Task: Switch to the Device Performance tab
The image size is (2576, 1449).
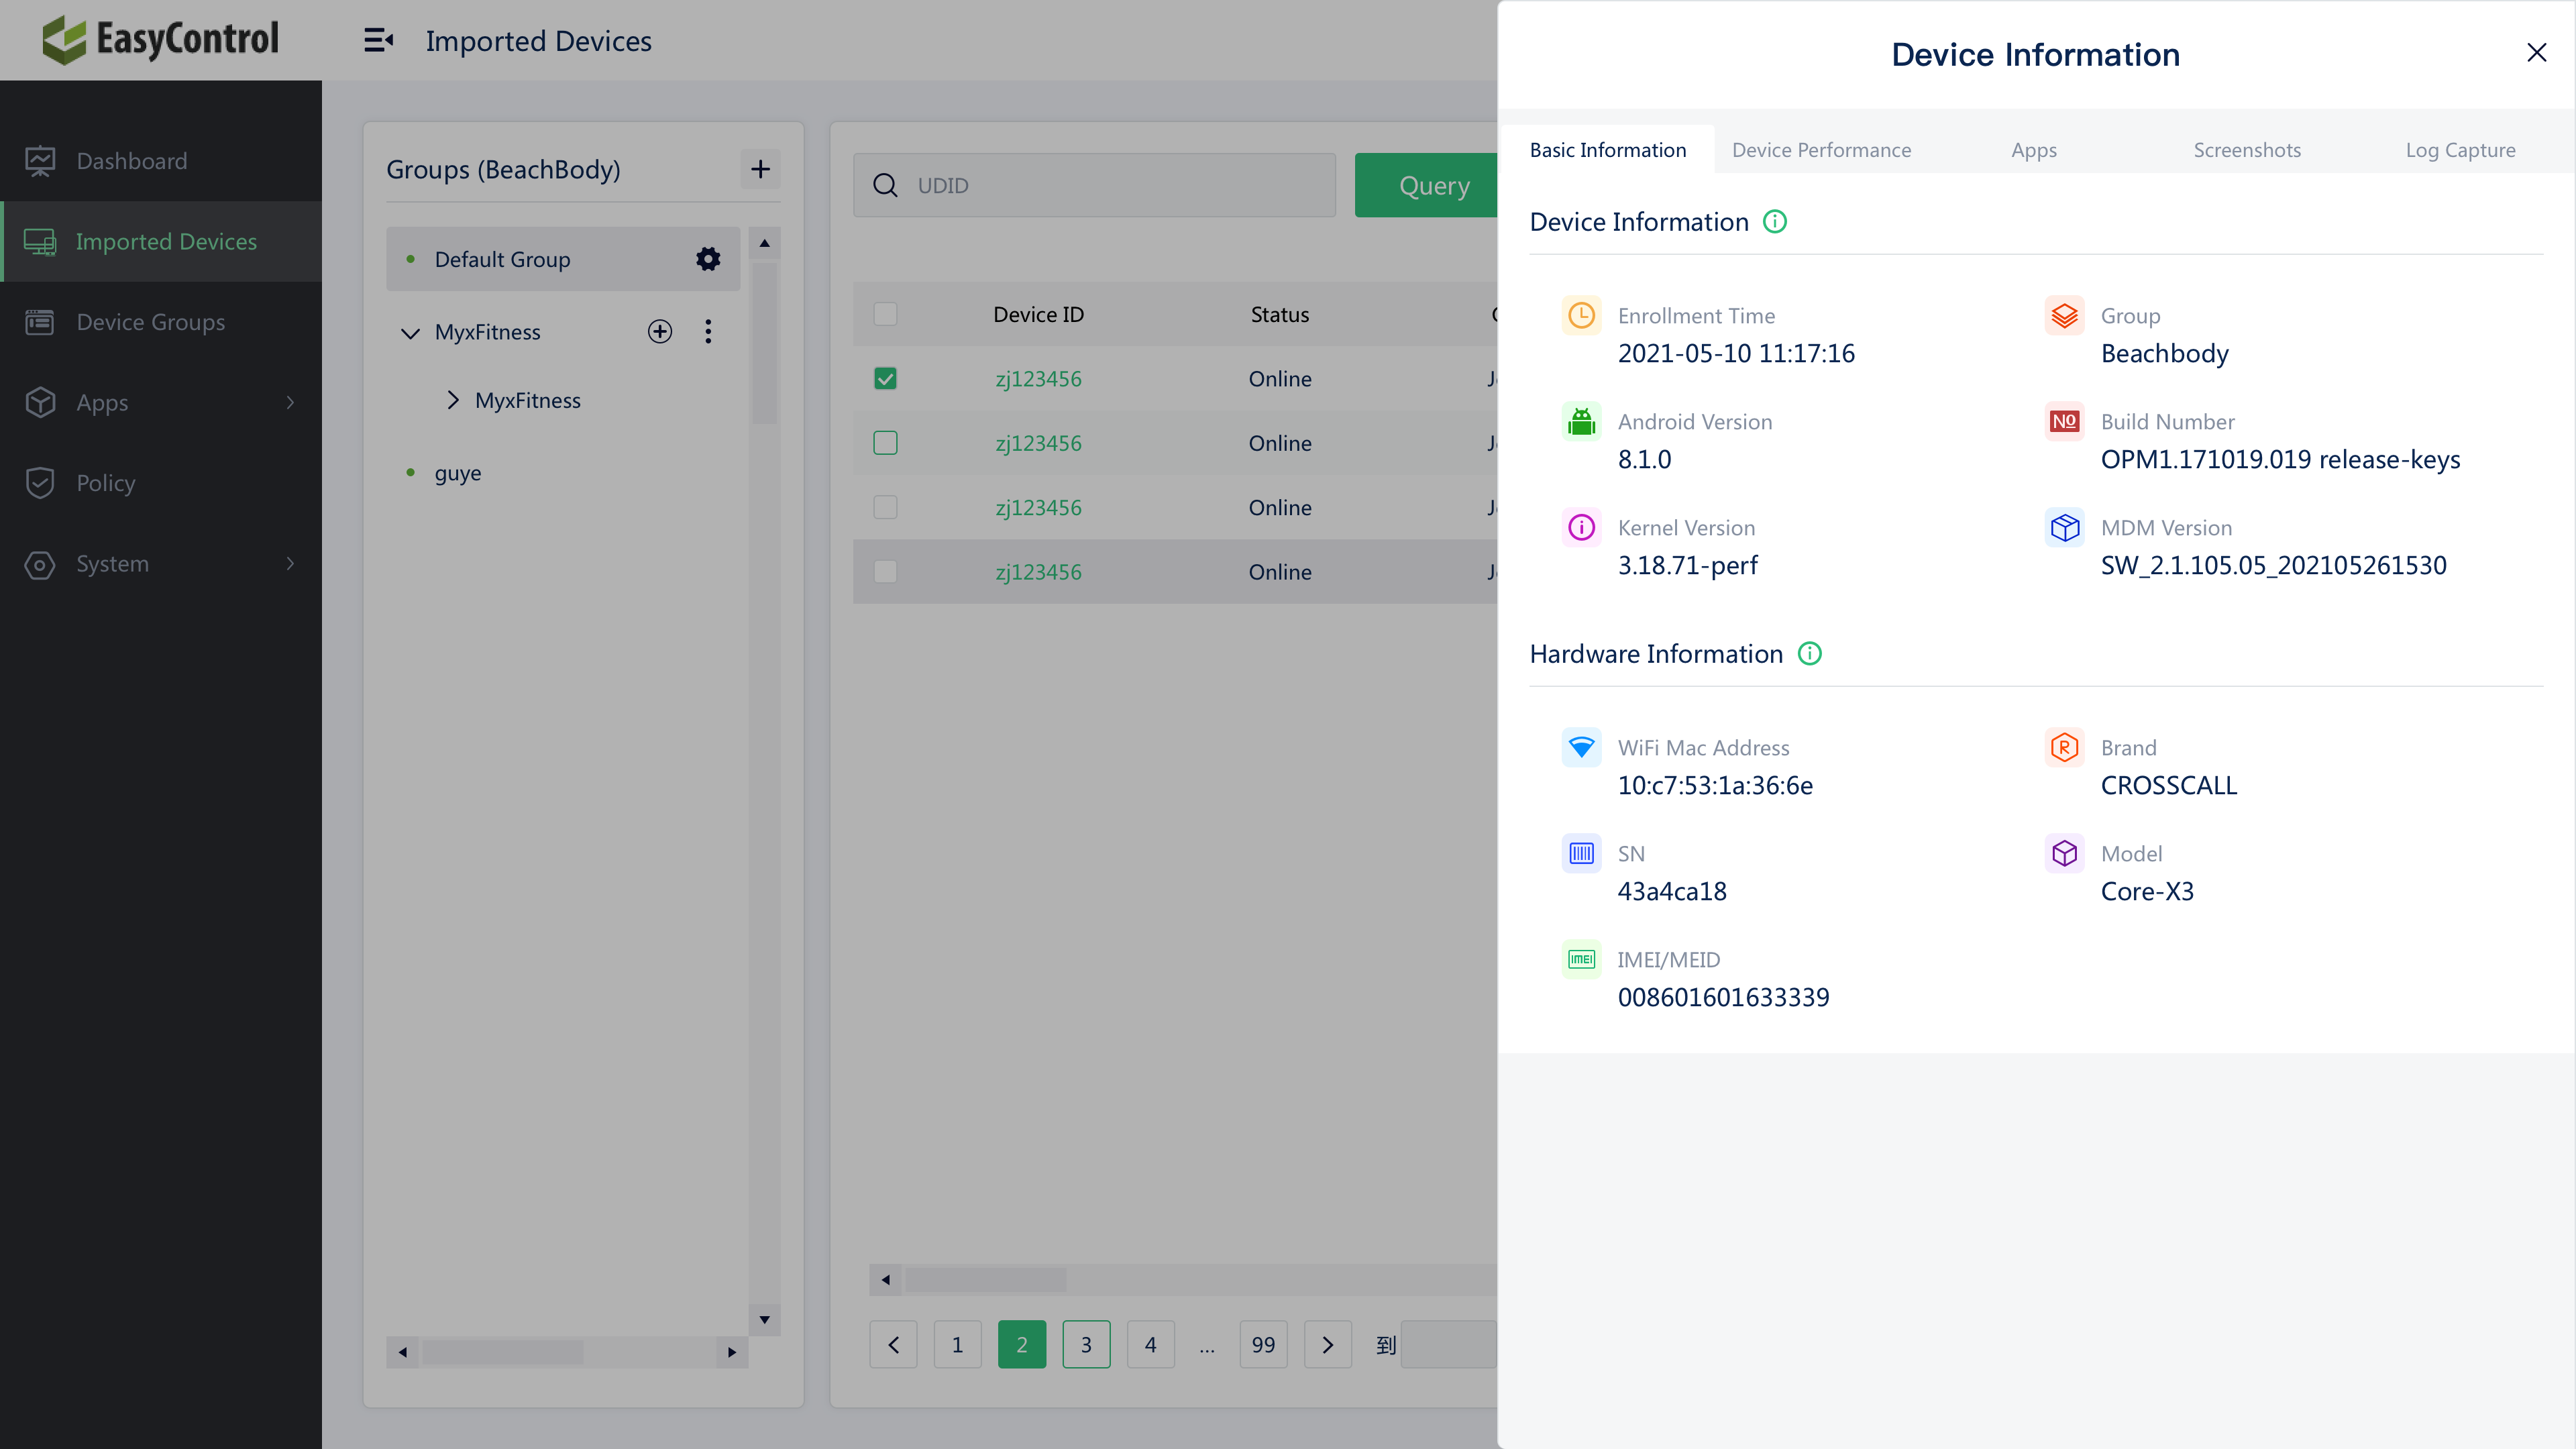Action: (x=1821, y=149)
